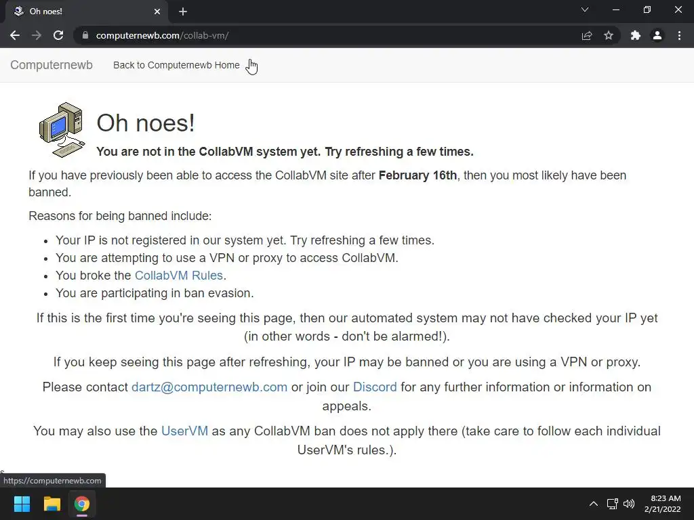Expand the tab search chevron
This screenshot has width=694, height=520.
(x=585, y=9)
